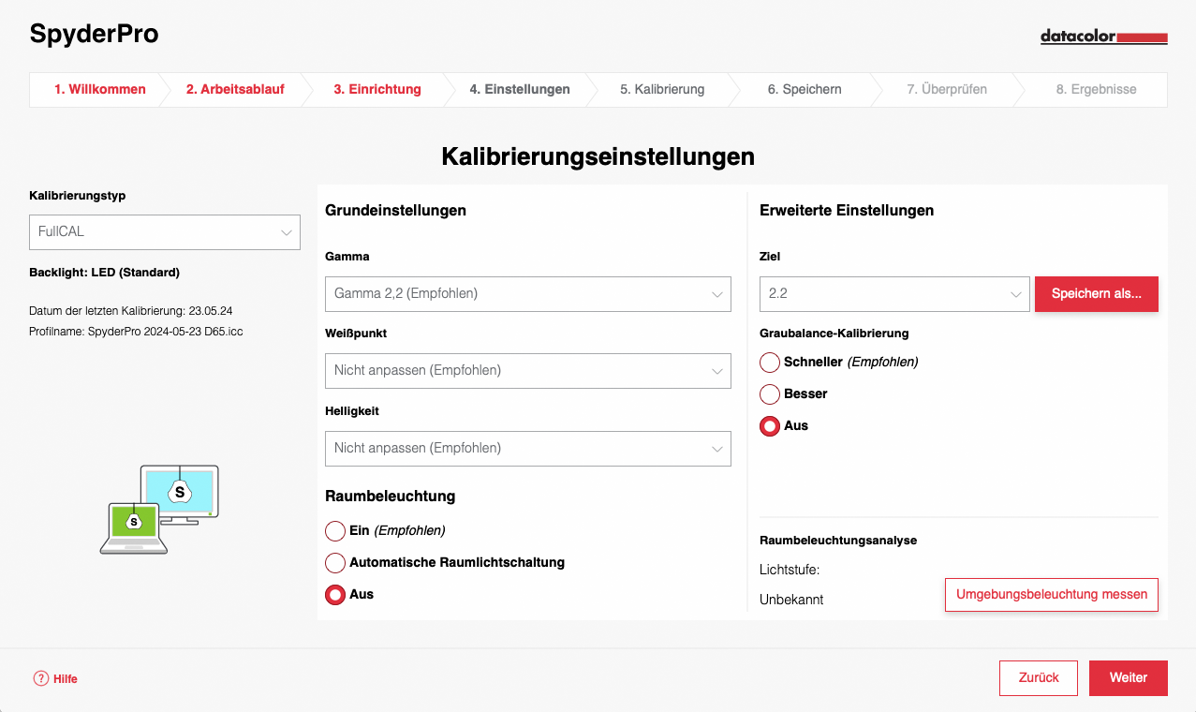
Task: Expand the Ziel 2.2 dropdown
Action: click(894, 294)
